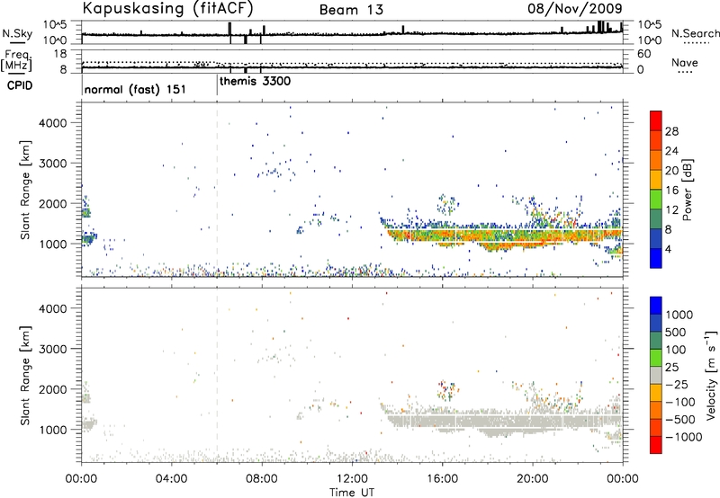This screenshot has width=720, height=498.
Task: Click the 16:00 time axis label
Action: 442,478
